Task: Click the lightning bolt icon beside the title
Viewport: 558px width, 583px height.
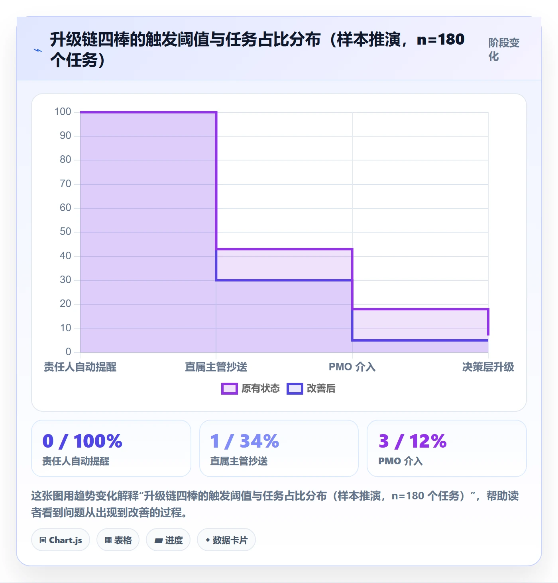Action: pos(37,50)
